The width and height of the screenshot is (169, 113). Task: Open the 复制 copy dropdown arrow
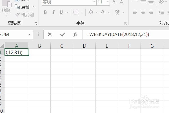34,7
